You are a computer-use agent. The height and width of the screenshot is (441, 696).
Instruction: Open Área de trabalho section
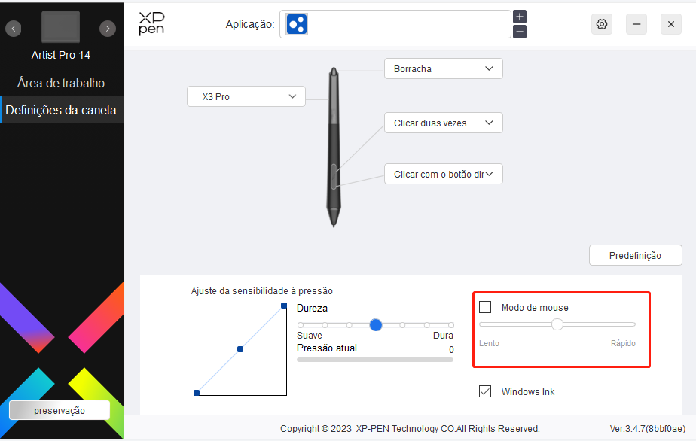[61, 83]
